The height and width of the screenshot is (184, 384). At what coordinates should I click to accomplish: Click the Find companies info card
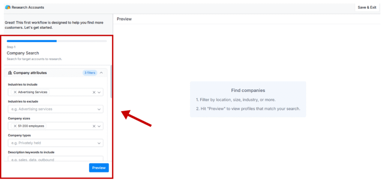pos(248,99)
